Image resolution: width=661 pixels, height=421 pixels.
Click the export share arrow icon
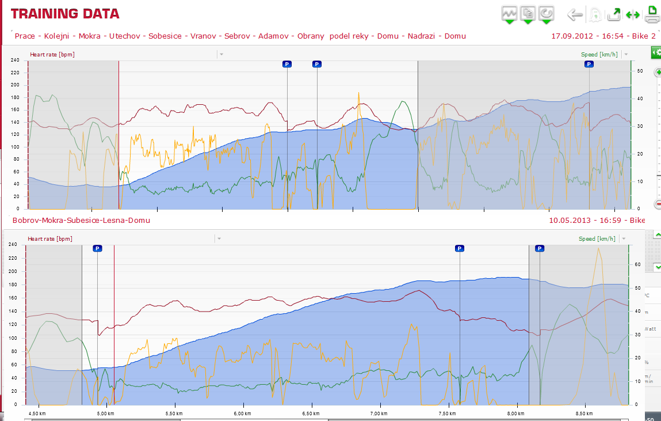pyautogui.click(x=614, y=15)
